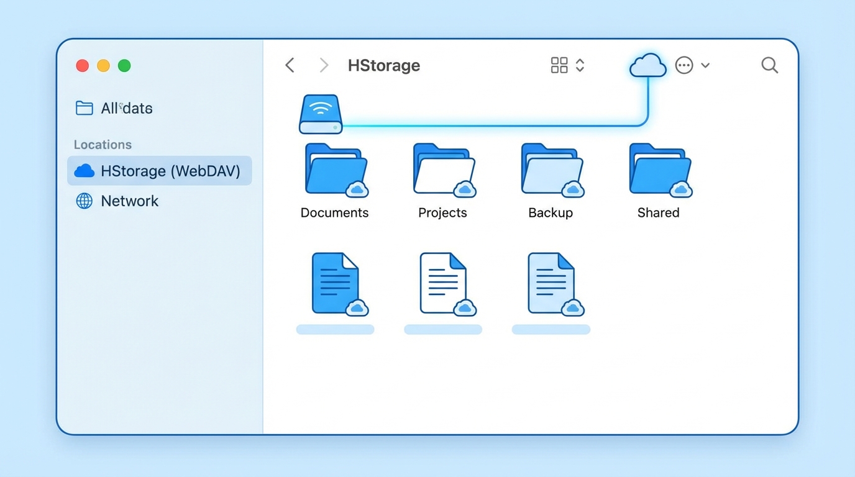This screenshot has height=477, width=855.
Task: Open the chevron beside the ellipsis menu
Action: click(706, 66)
